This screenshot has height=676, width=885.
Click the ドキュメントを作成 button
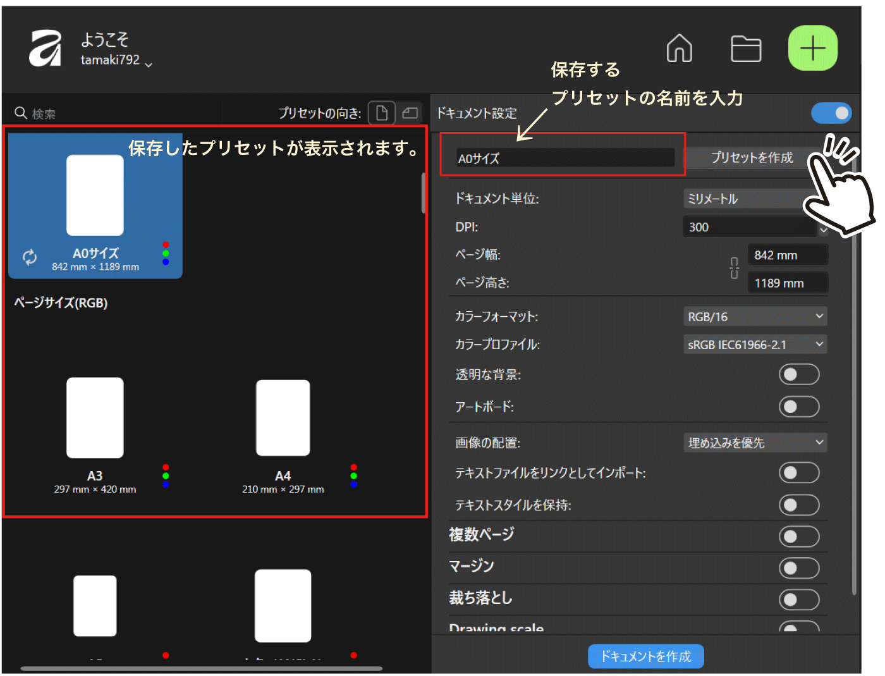[x=645, y=656]
